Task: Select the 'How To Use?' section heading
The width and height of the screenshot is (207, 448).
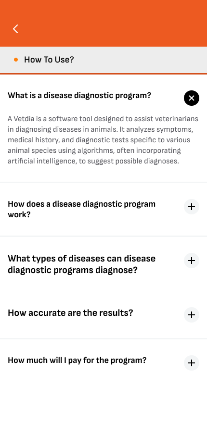Action: point(49,60)
